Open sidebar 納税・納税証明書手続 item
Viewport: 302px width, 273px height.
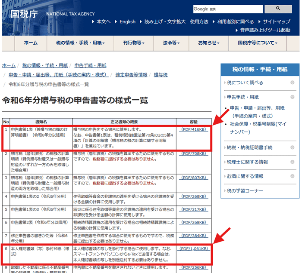point(249,147)
